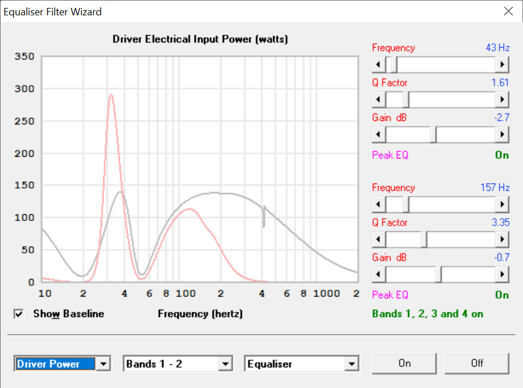Image resolution: width=523 pixels, height=388 pixels.
Task: Increase band 1 Q Factor with right arrow
Action: click(x=502, y=99)
